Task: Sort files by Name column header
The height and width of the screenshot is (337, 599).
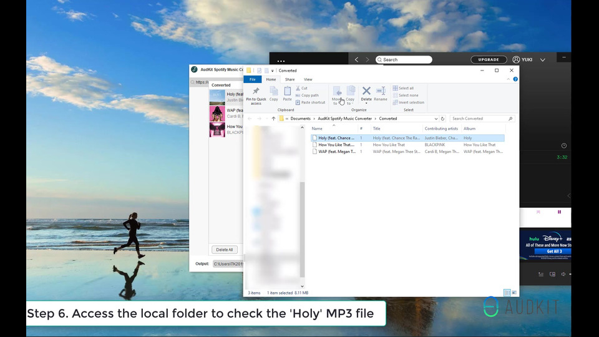Action: [317, 129]
